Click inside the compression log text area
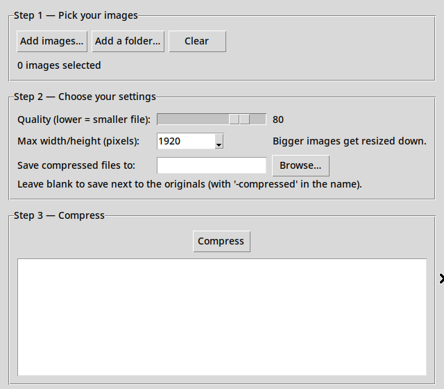The image size is (444, 389). pos(222,317)
